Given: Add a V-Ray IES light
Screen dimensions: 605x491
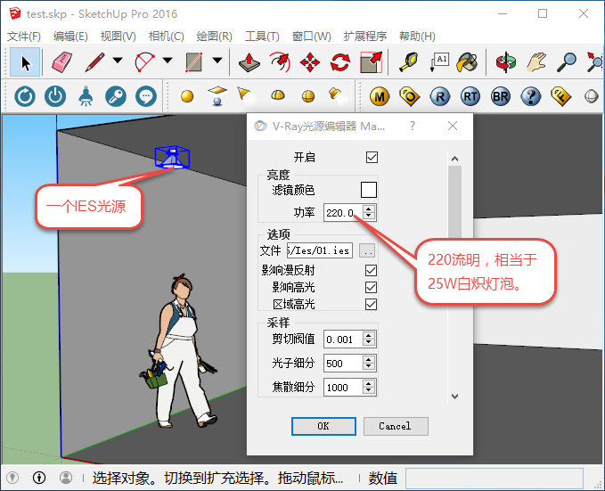Looking at the screenshot, I should (337, 95).
